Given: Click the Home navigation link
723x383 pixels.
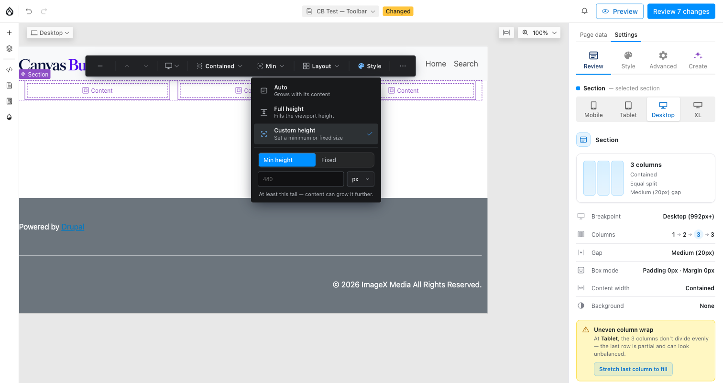Looking at the screenshot, I should 436,64.
